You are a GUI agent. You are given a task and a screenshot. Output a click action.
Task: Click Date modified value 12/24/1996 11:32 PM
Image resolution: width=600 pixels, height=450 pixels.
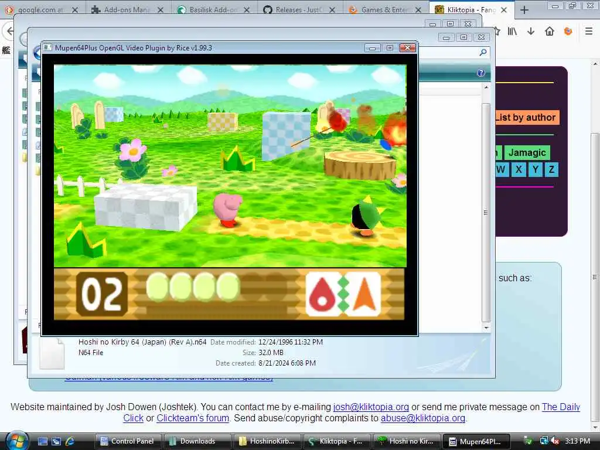[x=291, y=342]
